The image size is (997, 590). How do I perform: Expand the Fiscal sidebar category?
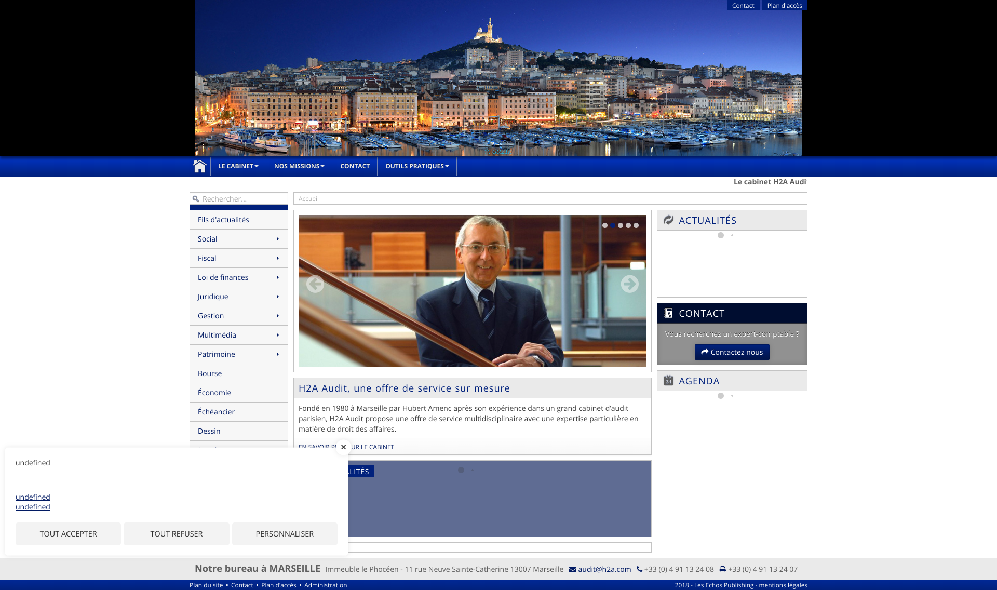coord(239,258)
